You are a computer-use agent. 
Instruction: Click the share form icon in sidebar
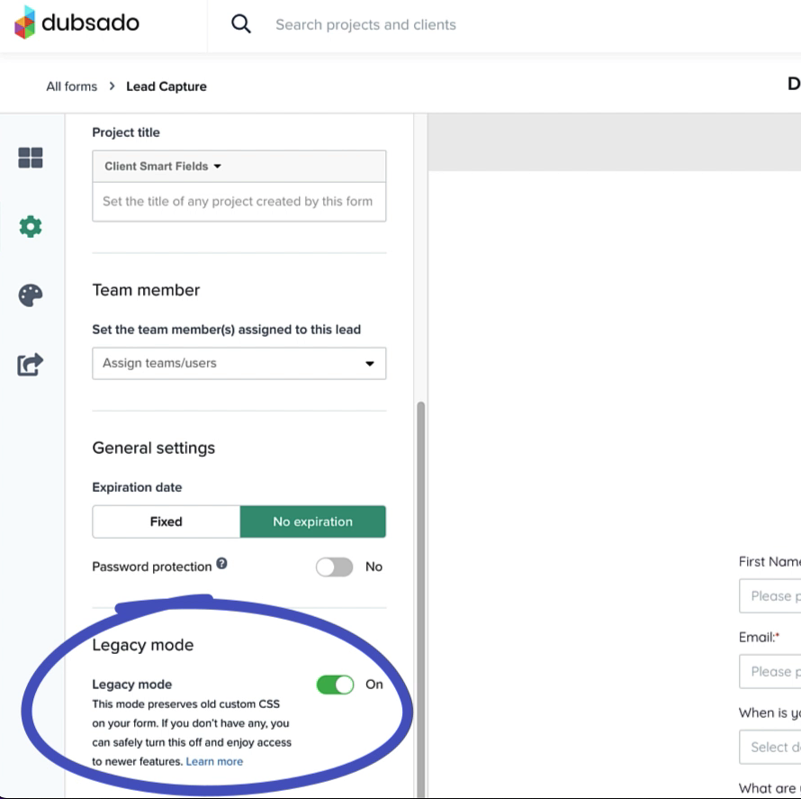(x=30, y=363)
